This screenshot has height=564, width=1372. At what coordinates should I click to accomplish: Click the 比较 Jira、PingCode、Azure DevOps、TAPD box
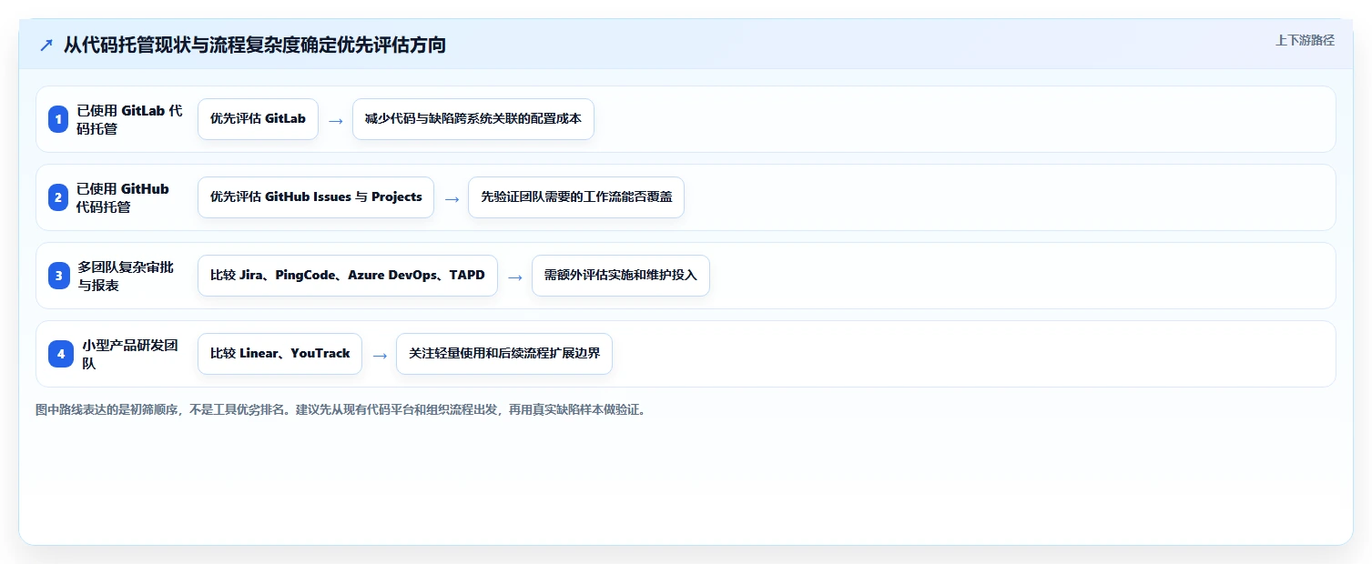pyautogui.click(x=348, y=276)
